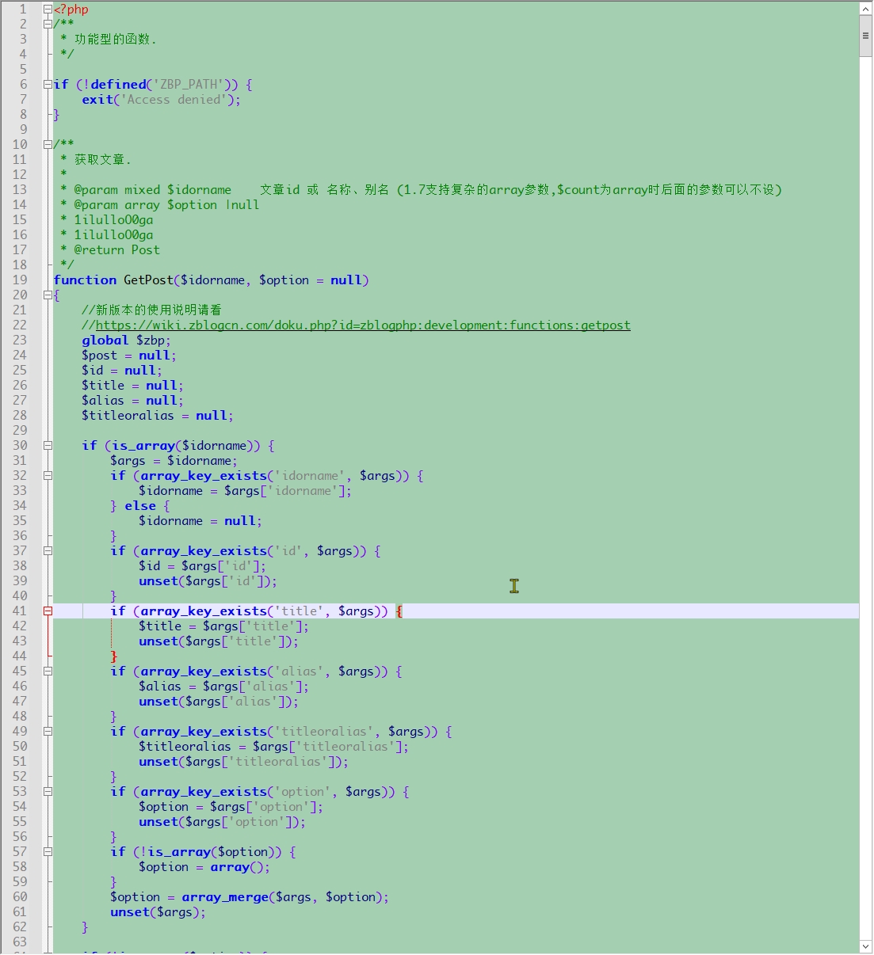Collapse the titleoralias fold at line 49
874x955 pixels.
tap(48, 732)
